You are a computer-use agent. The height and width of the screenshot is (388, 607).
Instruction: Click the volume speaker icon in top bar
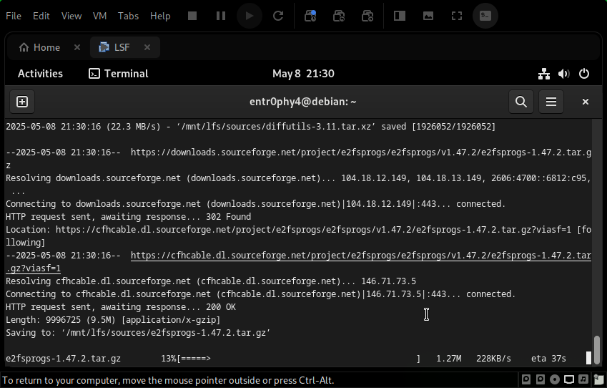click(563, 74)
